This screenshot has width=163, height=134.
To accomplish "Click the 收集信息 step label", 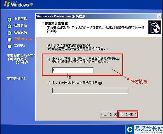I will [20, 19].
